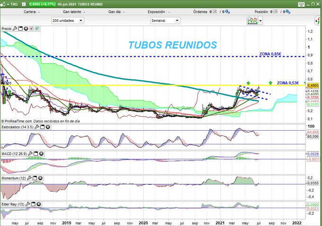The height and width of the screenshot is (226, 322).
Task: Click the 2021 label on the time axis
Action: pyautogui.click(x=220, y=223)
